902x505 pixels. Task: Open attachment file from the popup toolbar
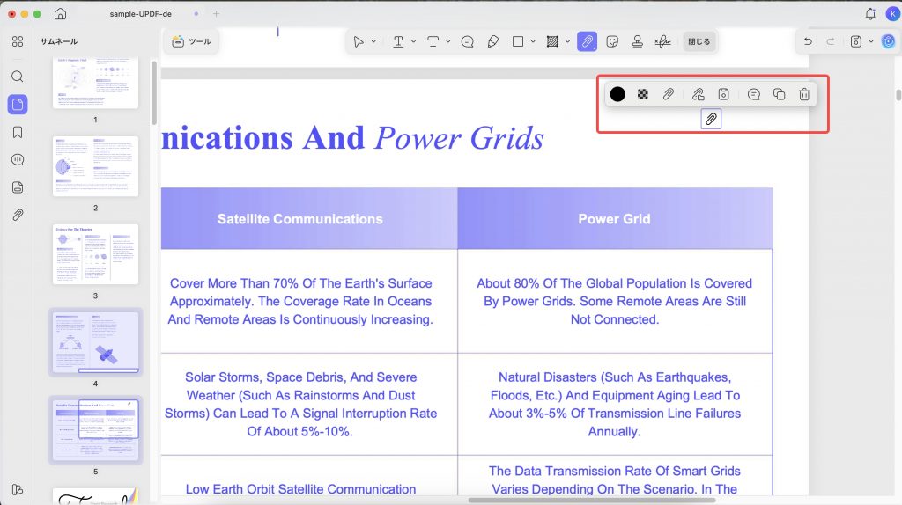pos(699,94)
